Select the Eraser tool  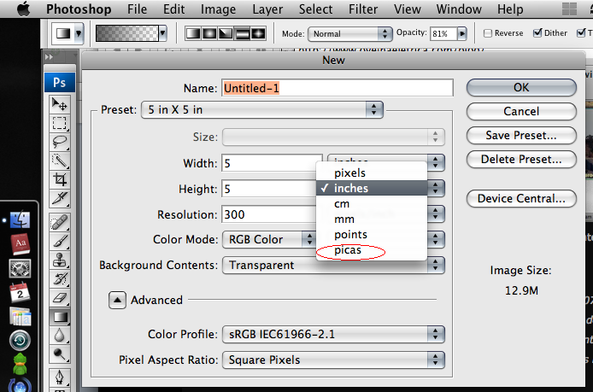pos(59,298)
